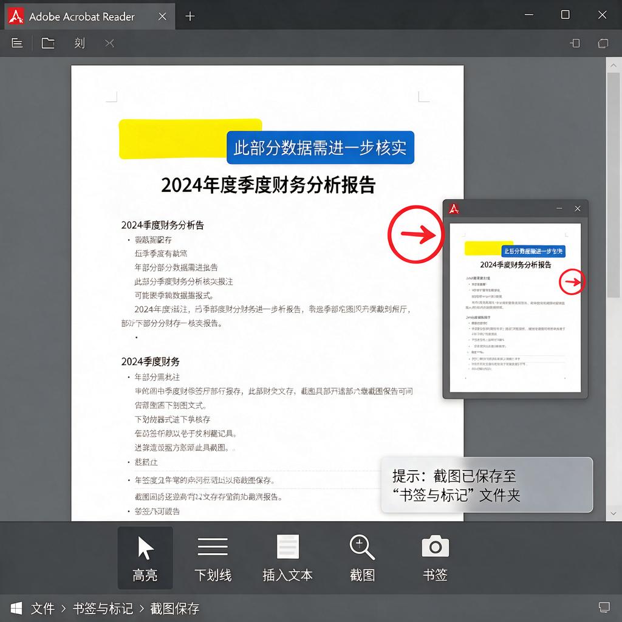Screen dimensions: 622x622
Task: Open the sidebar list panel icon
Action: 17,43
